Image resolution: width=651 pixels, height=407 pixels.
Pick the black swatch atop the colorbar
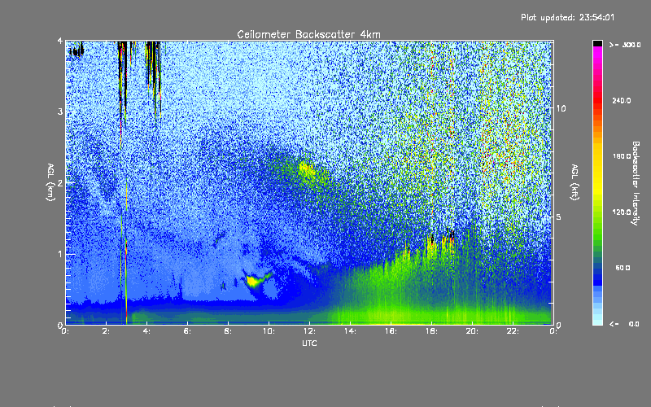597,43
